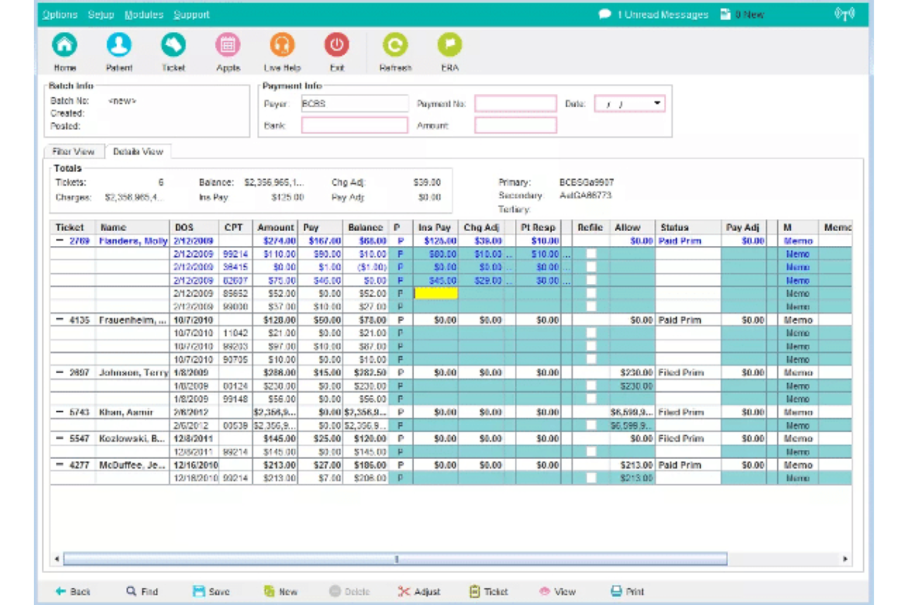Viewport: 908px width, 605px height.
Task: Sort by the Status column header
Action: [688, 227]
